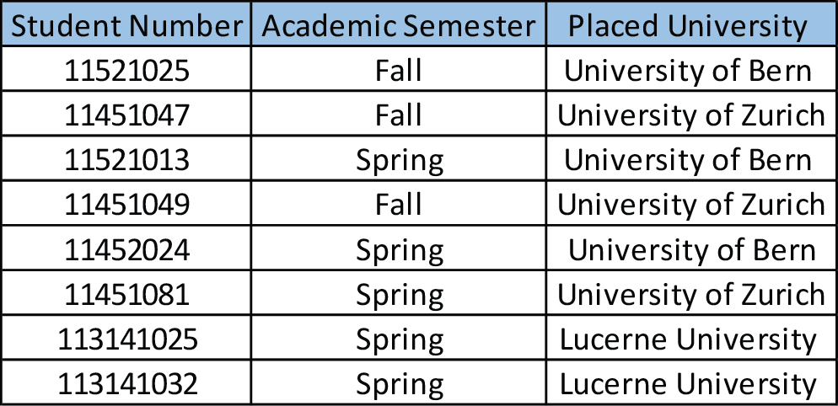Select Spring semester cell for student 11521013

398,158
